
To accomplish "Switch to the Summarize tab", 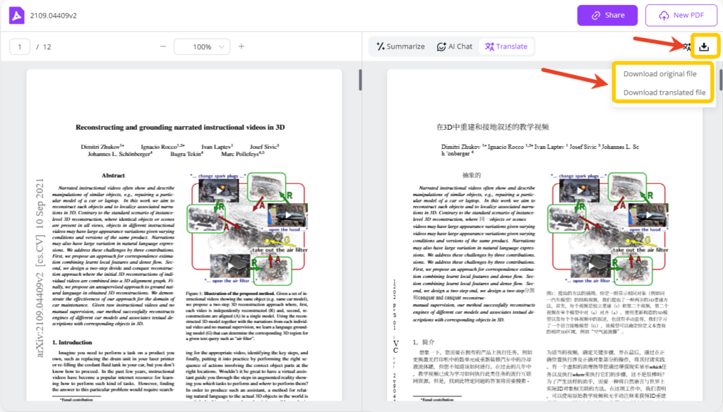I will [400, 47].
